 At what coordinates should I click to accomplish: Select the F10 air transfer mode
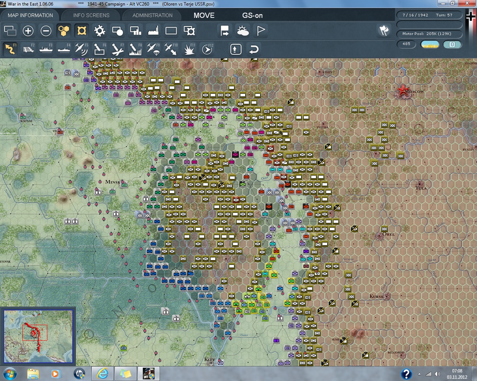click(x=171, y=49)
